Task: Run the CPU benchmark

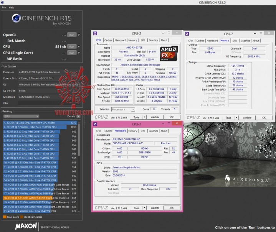Action: 72,47
